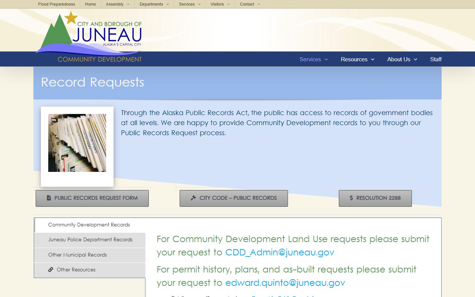Open City Code – Public Records button

pyautogui.click(x=234, y=198)
